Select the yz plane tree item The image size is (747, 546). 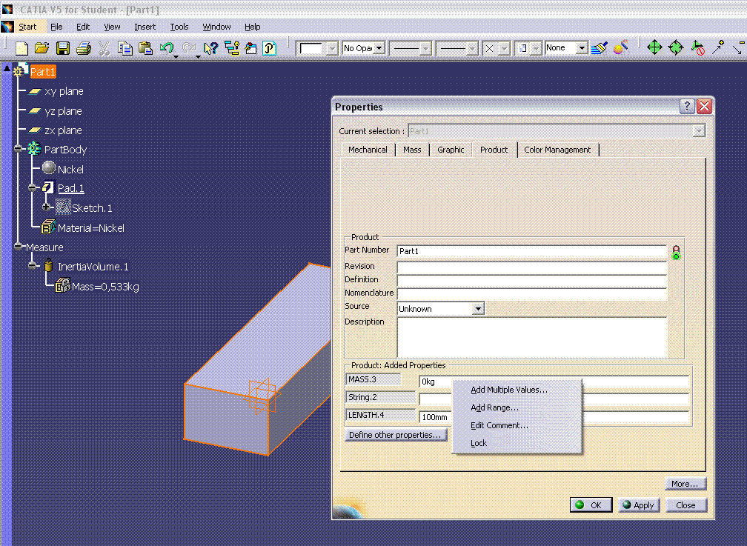click(63, 111)
